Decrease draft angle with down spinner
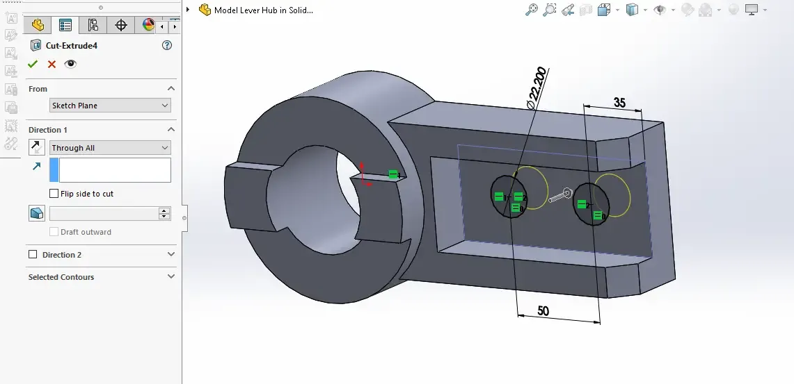This screenshot has width=794, height=384. click(164, 217)
